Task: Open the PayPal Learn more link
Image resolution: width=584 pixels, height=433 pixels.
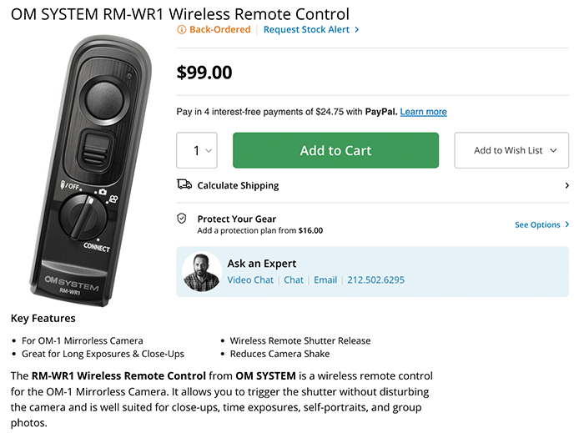Action: [423, 112]
